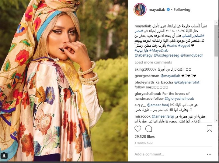The height and width of the screenshot is (163, 219).
Task: Open the #cairo hashtag link
Action: [x=172, y=45]
